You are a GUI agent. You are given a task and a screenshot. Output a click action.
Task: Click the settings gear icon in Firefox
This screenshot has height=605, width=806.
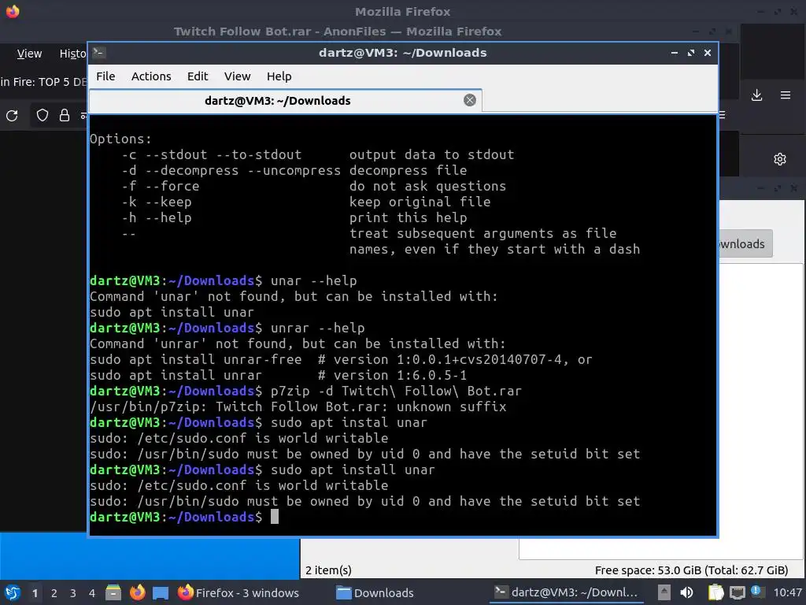point(780,159)
